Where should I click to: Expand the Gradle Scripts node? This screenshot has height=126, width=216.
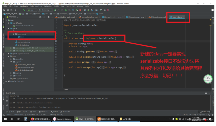click(6, 81)
